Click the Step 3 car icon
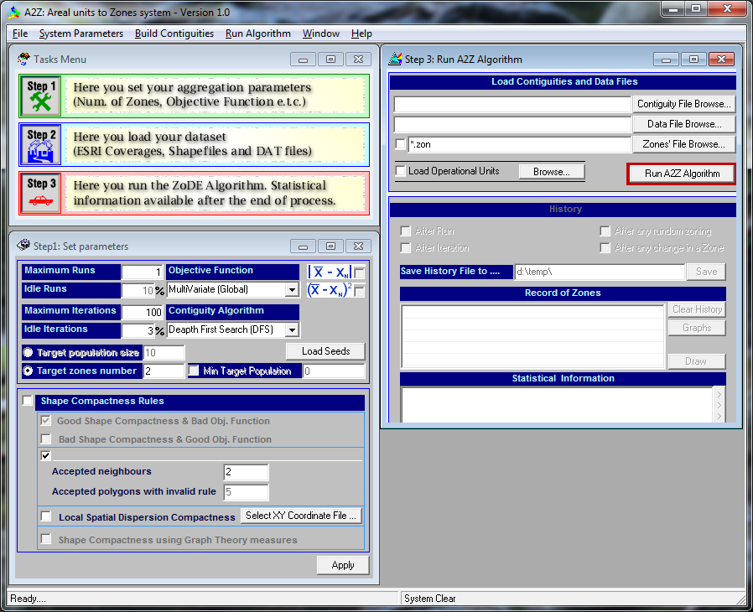This screenshot has width=753, height=612. click(x=39, y=193)
